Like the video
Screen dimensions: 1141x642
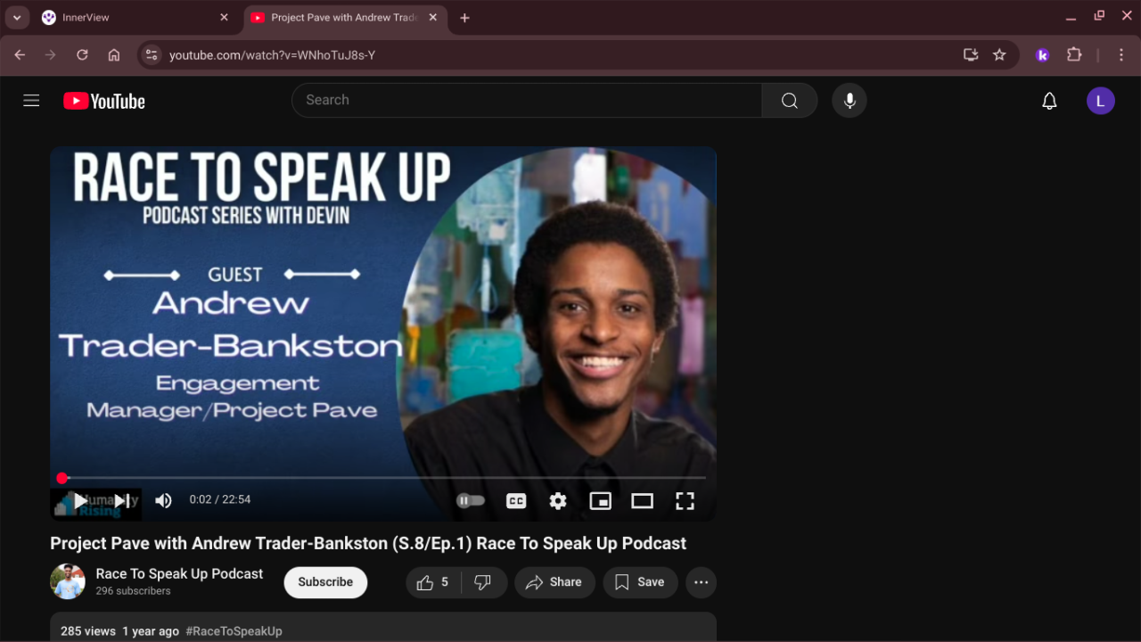tap(433, 582)
